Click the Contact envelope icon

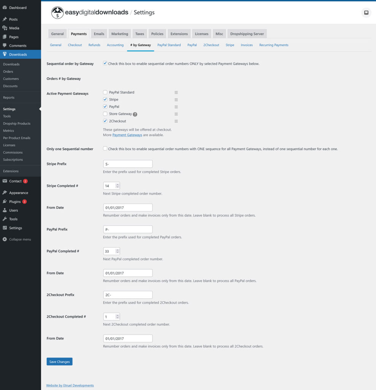coord(5,181)
